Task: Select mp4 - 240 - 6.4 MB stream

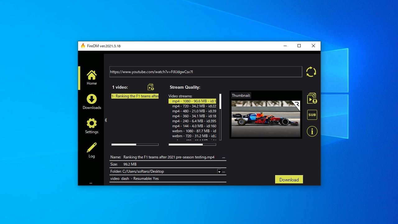Action: 192,121
